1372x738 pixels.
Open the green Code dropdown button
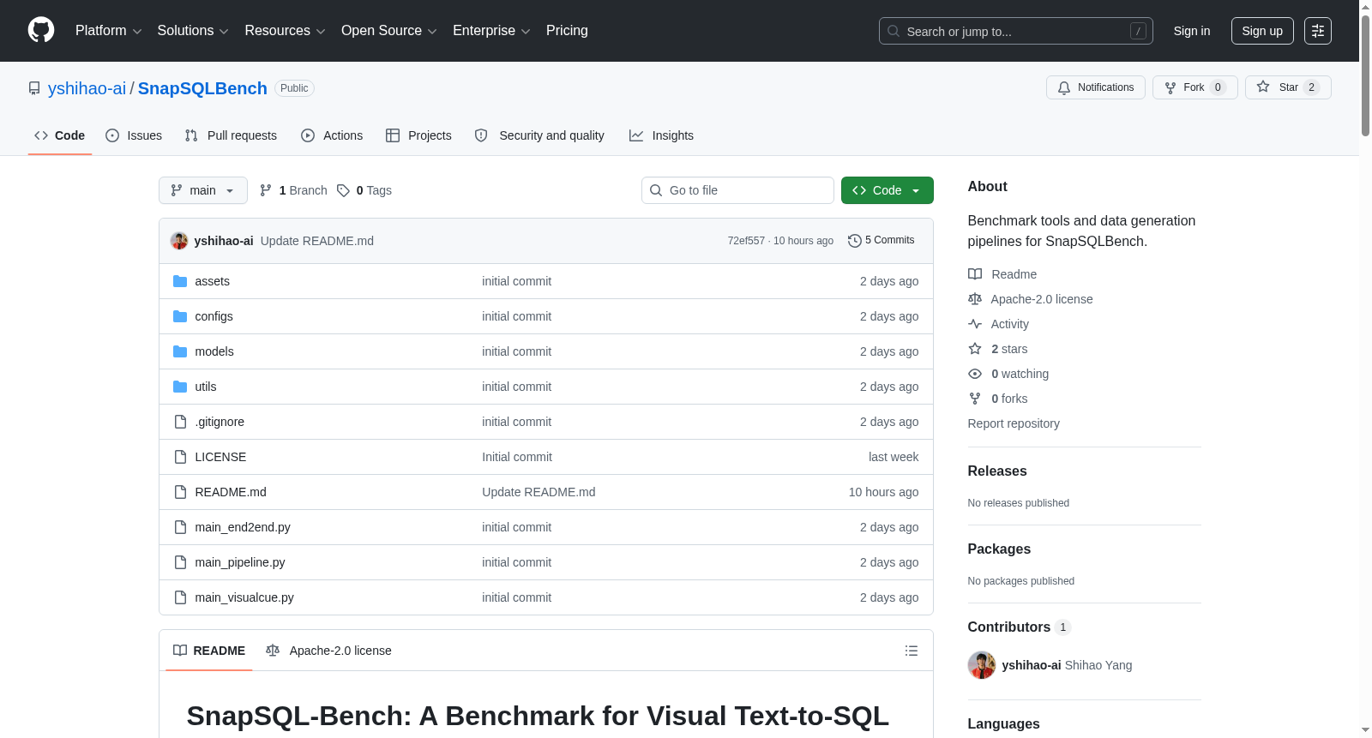click(887, 190)
